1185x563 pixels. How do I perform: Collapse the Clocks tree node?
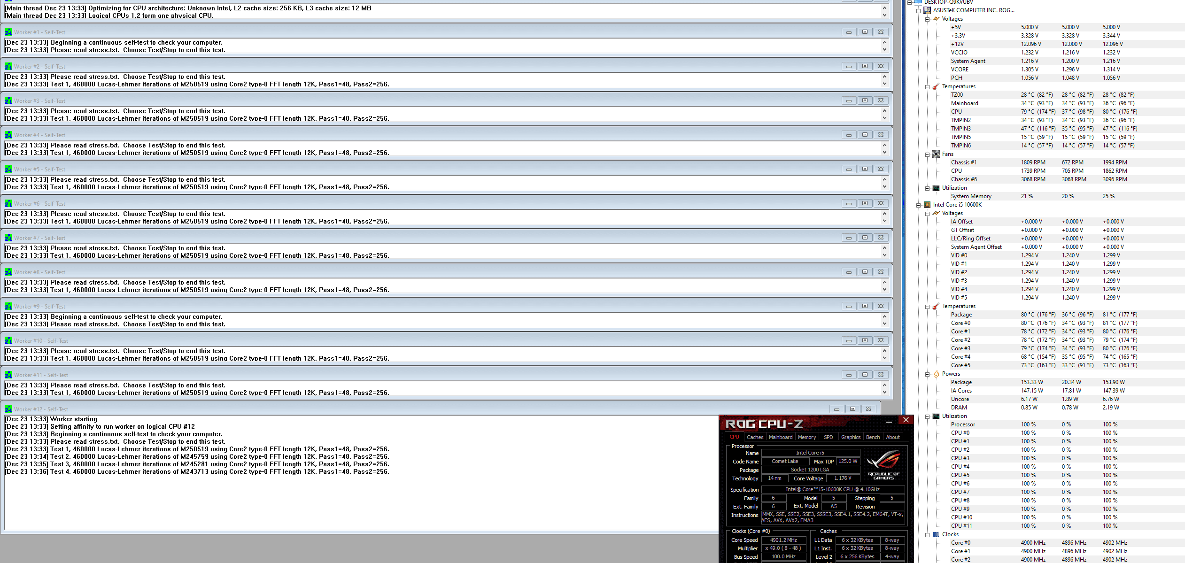[x=928, y=535]
